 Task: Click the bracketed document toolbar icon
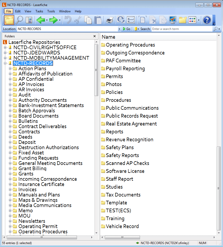[143, 20]
